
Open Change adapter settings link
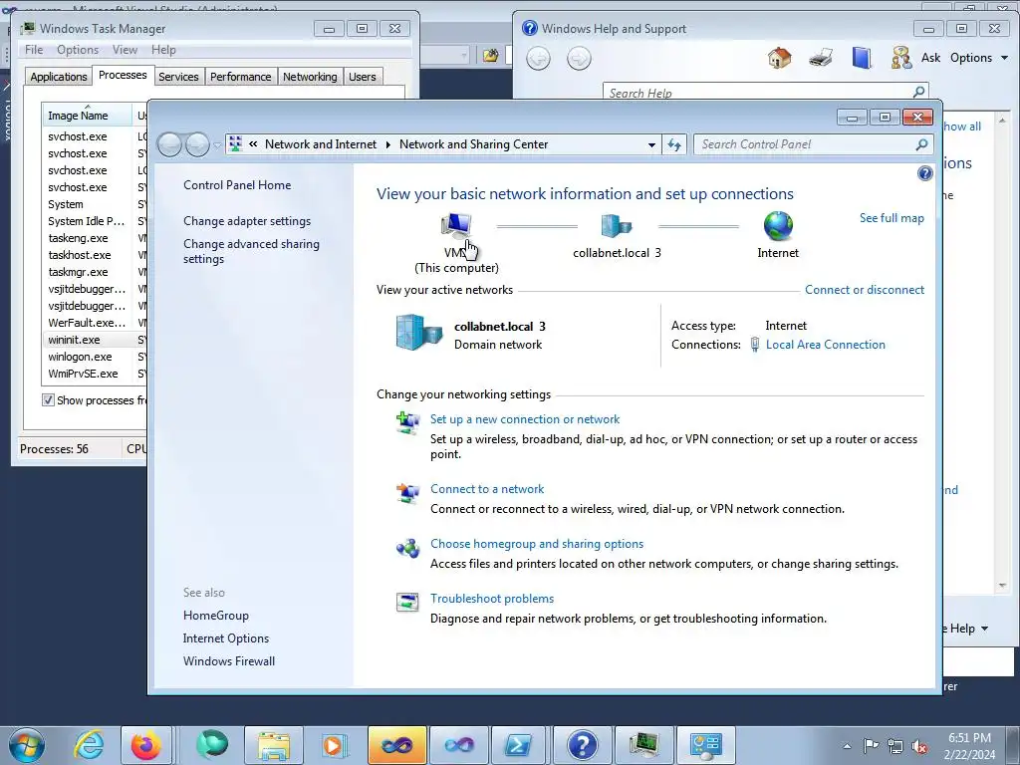point(247,221)
